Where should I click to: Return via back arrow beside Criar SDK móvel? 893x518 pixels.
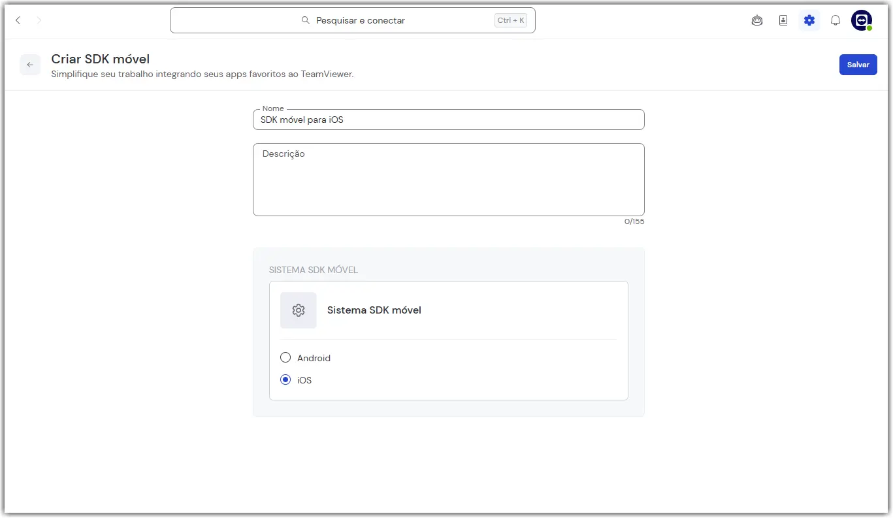tap(30, 65)
